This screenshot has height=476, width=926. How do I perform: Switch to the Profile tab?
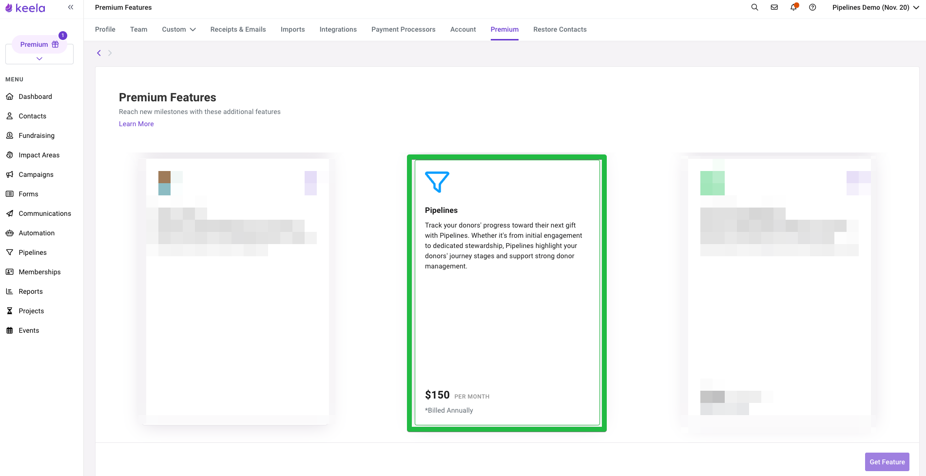105,29
